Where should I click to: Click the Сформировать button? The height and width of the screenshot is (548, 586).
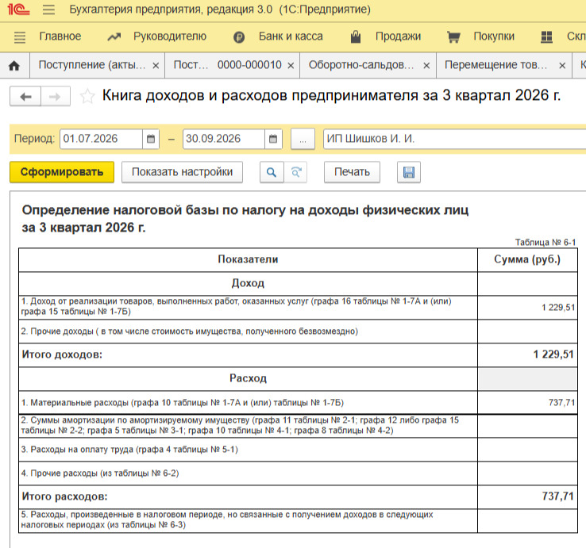tap(62, 172)
